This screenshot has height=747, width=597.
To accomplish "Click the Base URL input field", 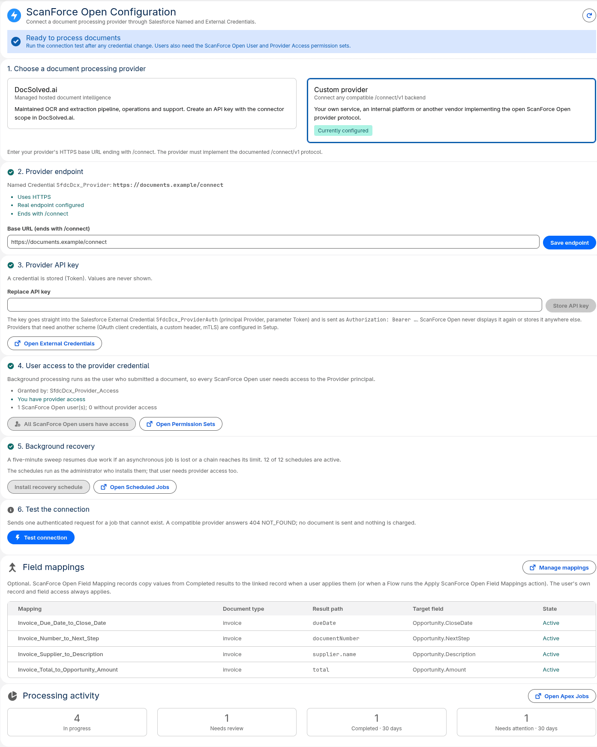I will (273, 242).
